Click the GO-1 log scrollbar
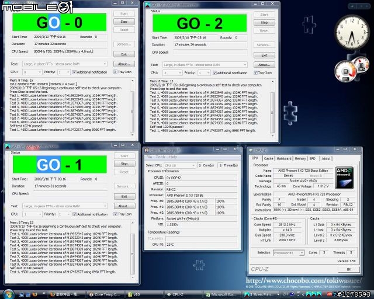Image resolution: width=374 pixels, height=299 pixels. pyautogui.click(x=133, y=249)
